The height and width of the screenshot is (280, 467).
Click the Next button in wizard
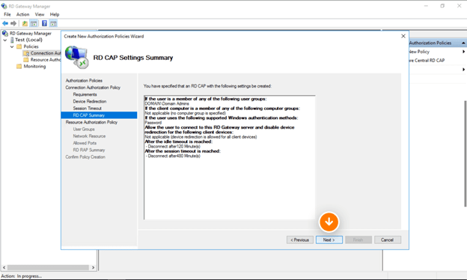(x=329, y=240)
